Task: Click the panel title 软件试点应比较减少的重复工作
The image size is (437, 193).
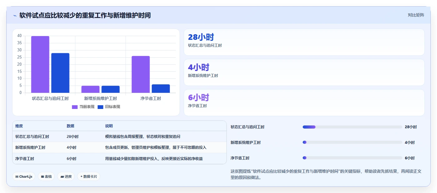Action: (85, 15)
